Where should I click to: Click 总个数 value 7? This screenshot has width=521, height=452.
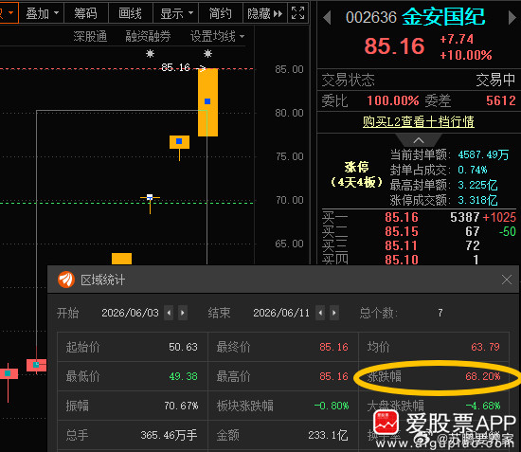point(440,313)
